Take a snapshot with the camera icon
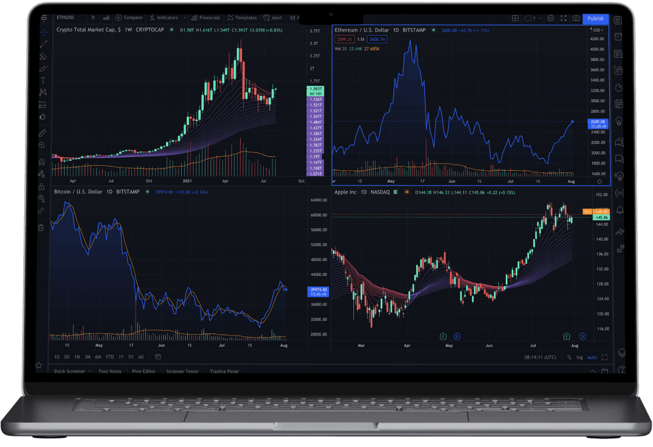653x447 pixels. click(x=576, y=18)
